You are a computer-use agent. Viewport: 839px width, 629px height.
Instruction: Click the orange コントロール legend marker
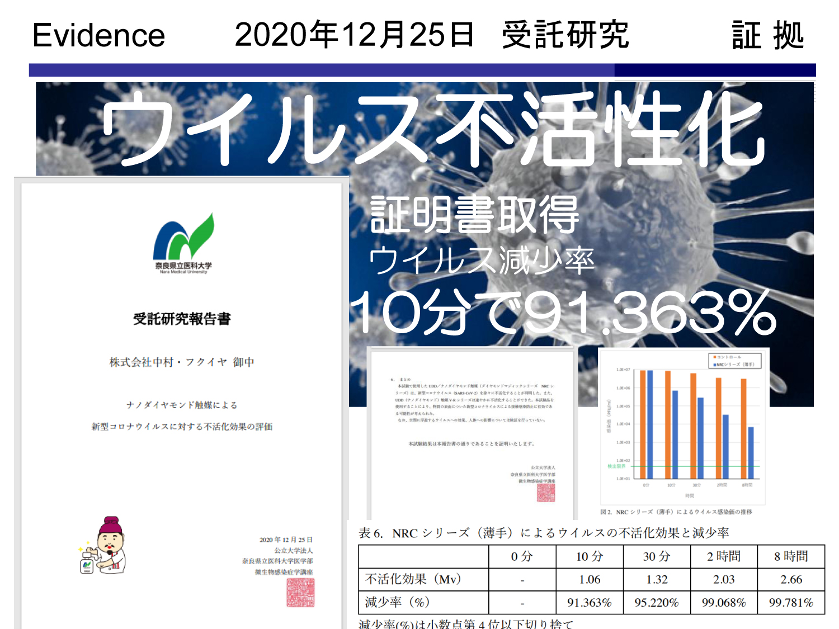click(714, 357)
